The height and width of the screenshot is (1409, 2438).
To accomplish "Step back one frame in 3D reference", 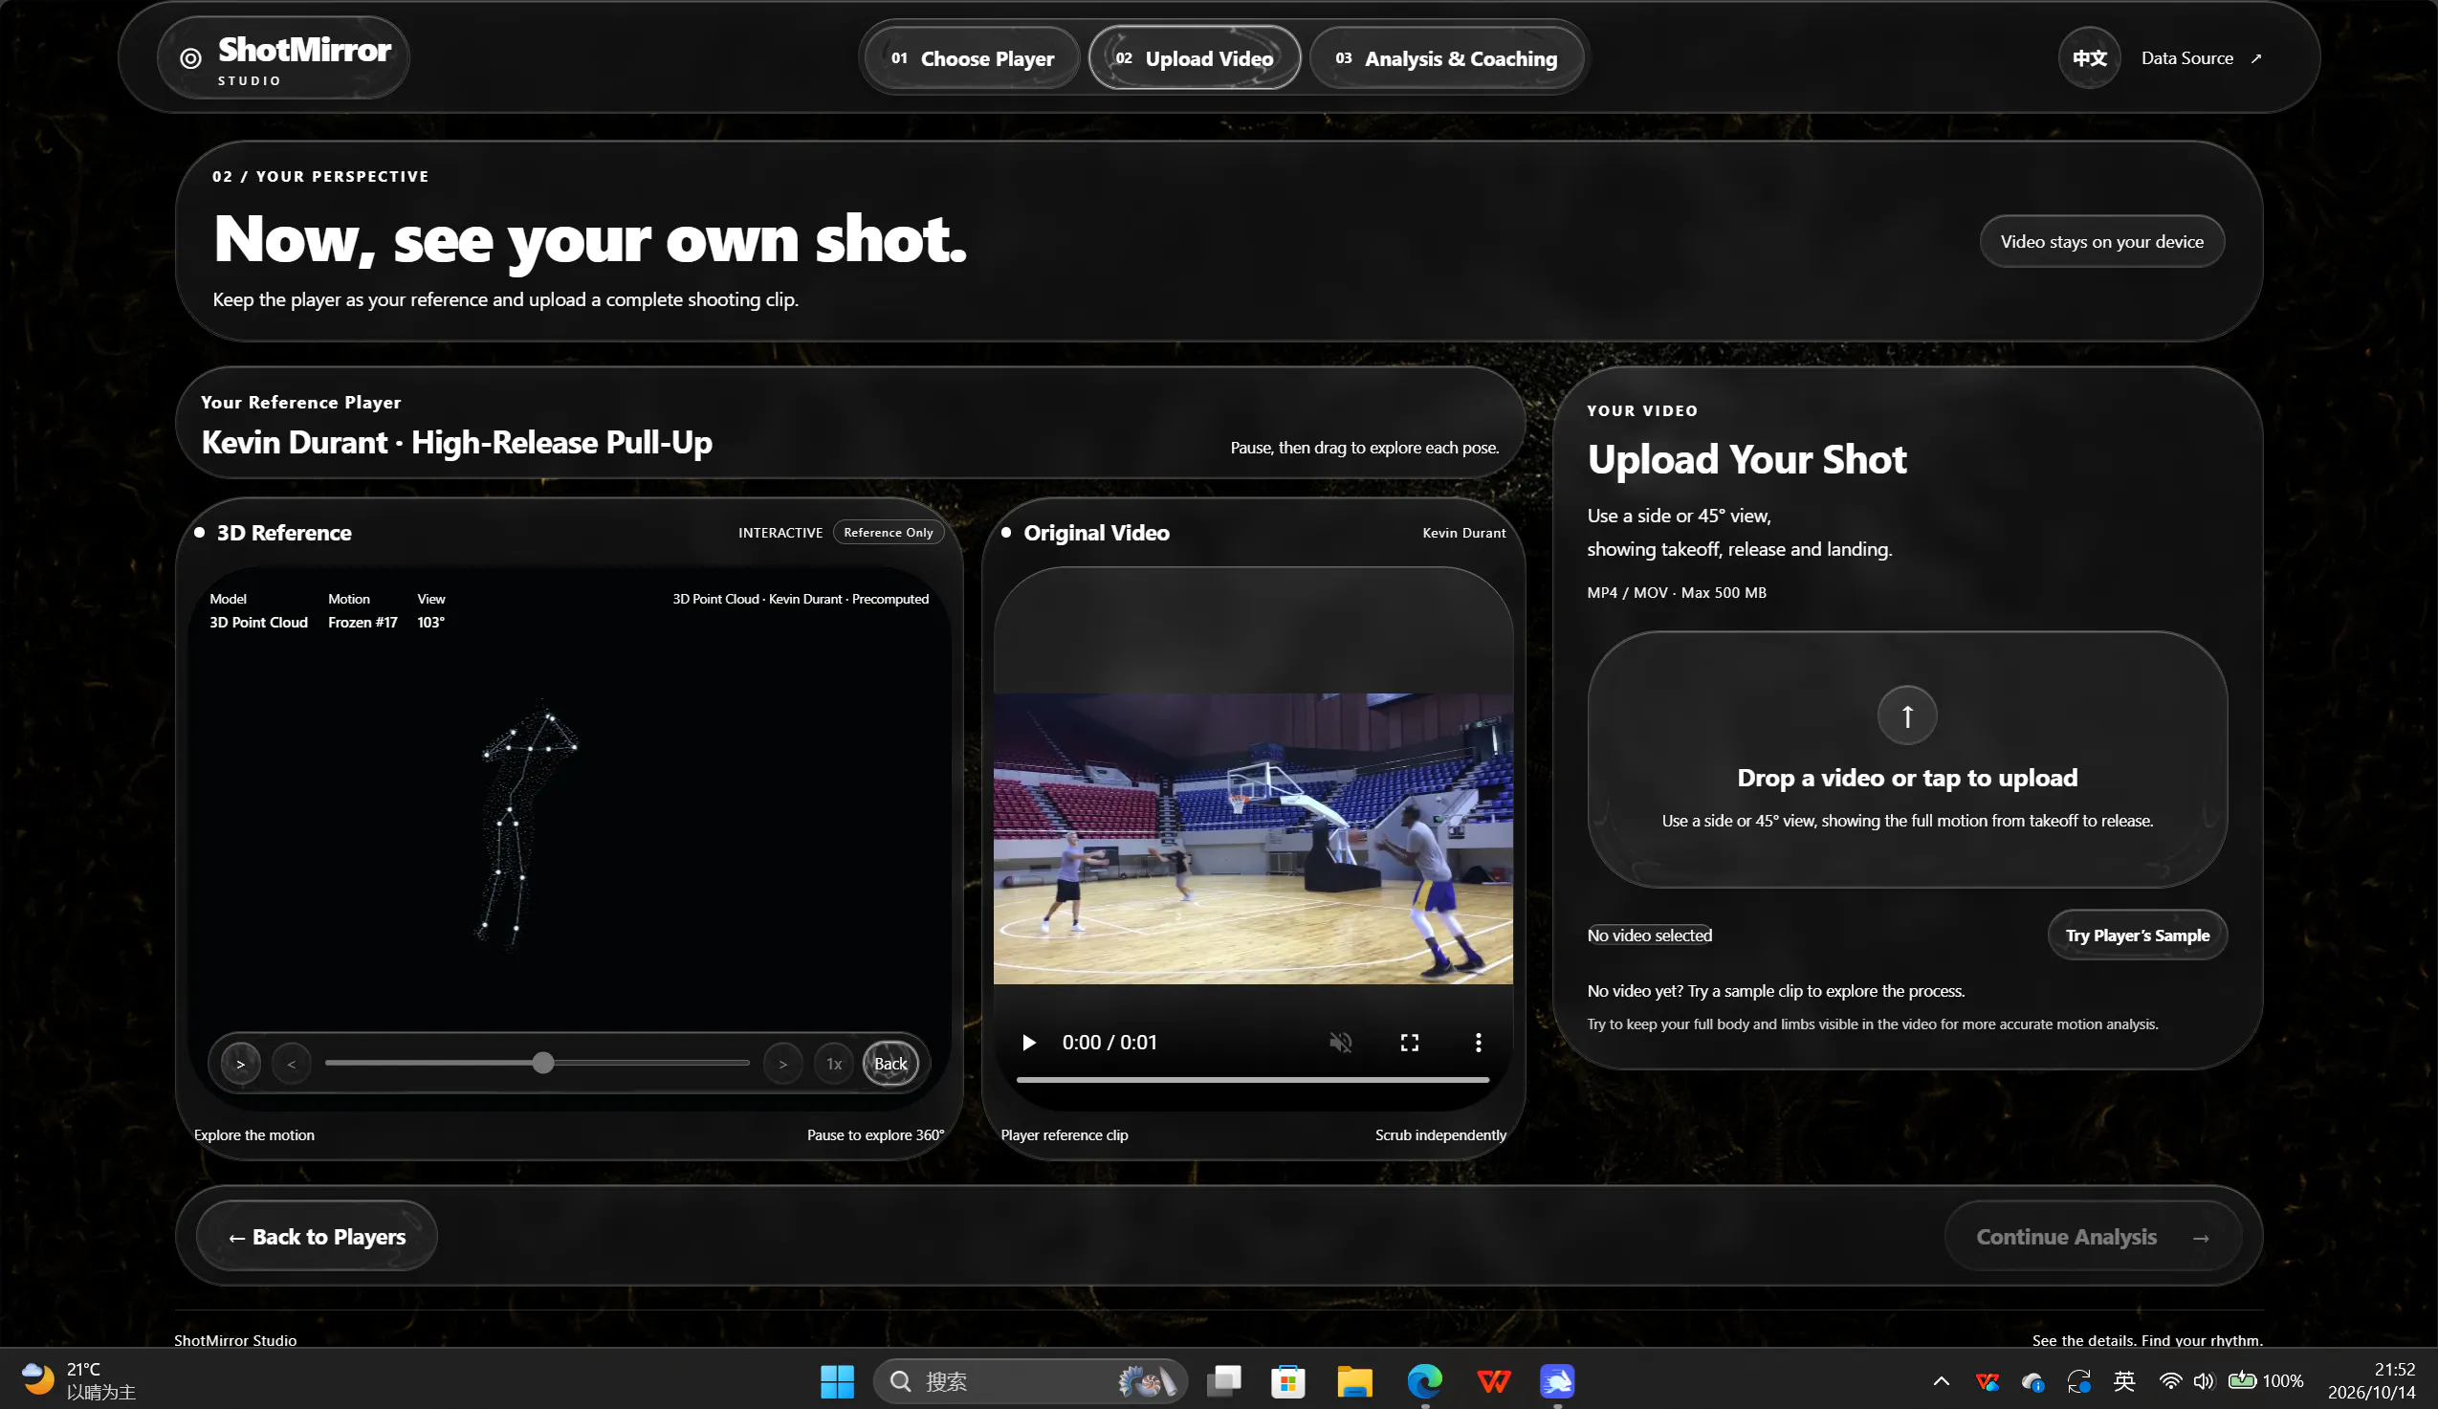I will [291, 1064].
